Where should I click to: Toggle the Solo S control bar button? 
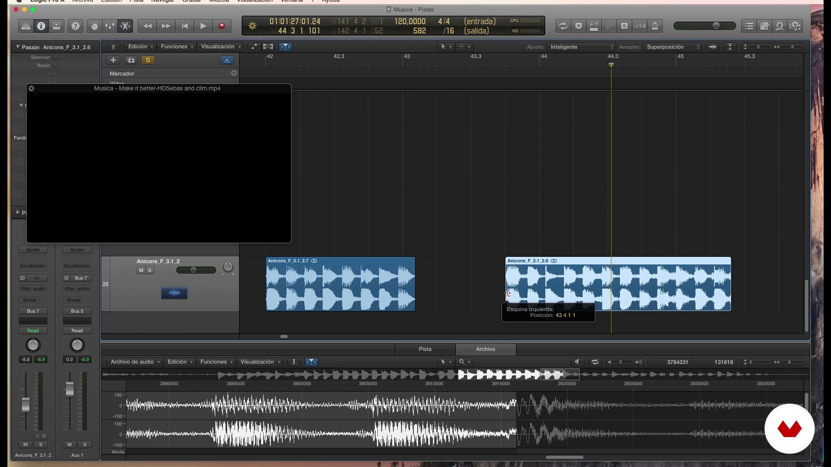point(624,26)
